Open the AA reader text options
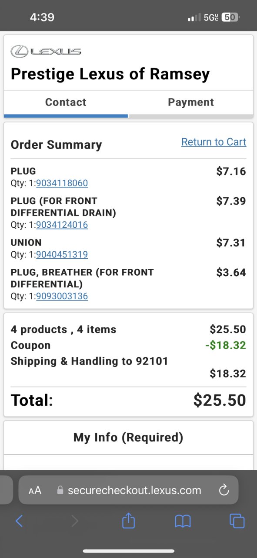 [x=35, y=490]
